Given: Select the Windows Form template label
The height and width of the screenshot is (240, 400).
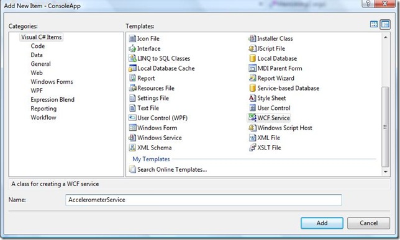Looking at the screenshot, I should [157, 128].
